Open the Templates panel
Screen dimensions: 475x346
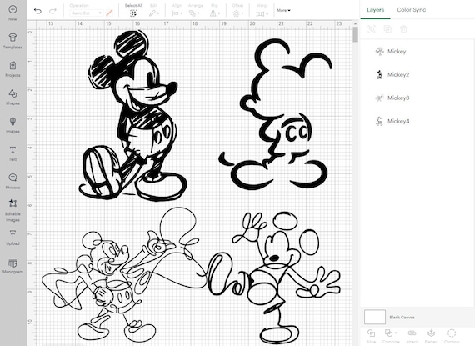coord(12,41)
